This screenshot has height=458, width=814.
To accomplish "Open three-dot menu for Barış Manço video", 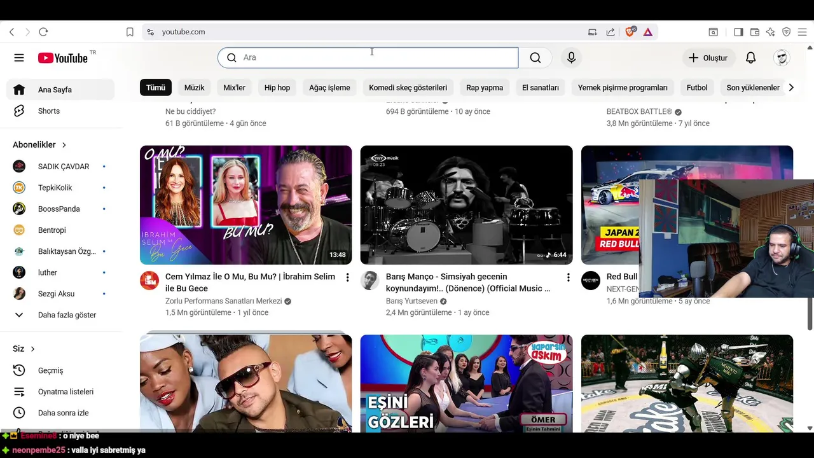I will click(x=568, y=277).
